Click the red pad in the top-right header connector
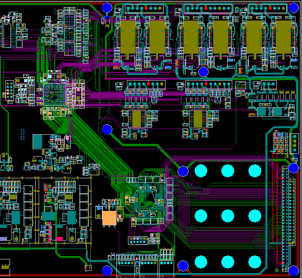The width and height of the screenshot is (302, 278). point(270,8)
